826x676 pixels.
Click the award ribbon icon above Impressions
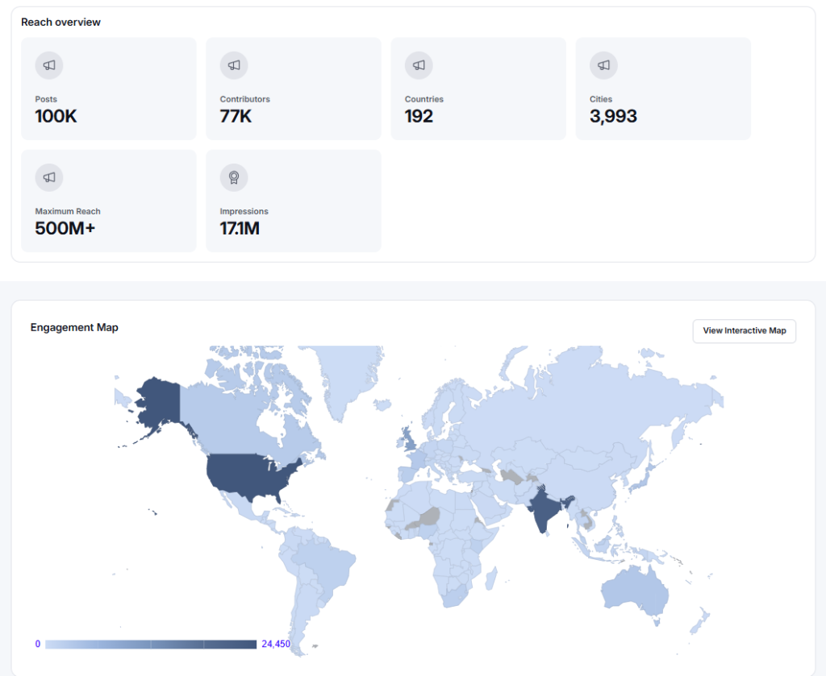[x=234, y=177]
